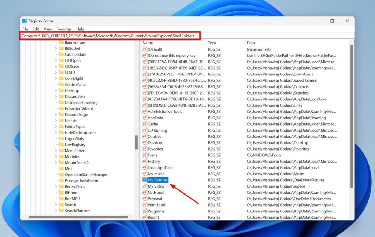Select the ab icon beside History
Image resolution: width=375 pixels, height=237 pixels.
[x=145, y=161]
